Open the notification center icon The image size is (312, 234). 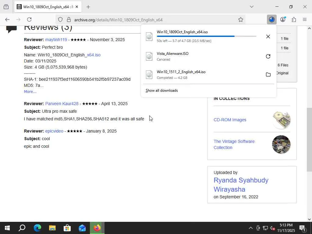click(x=302, y=228)
